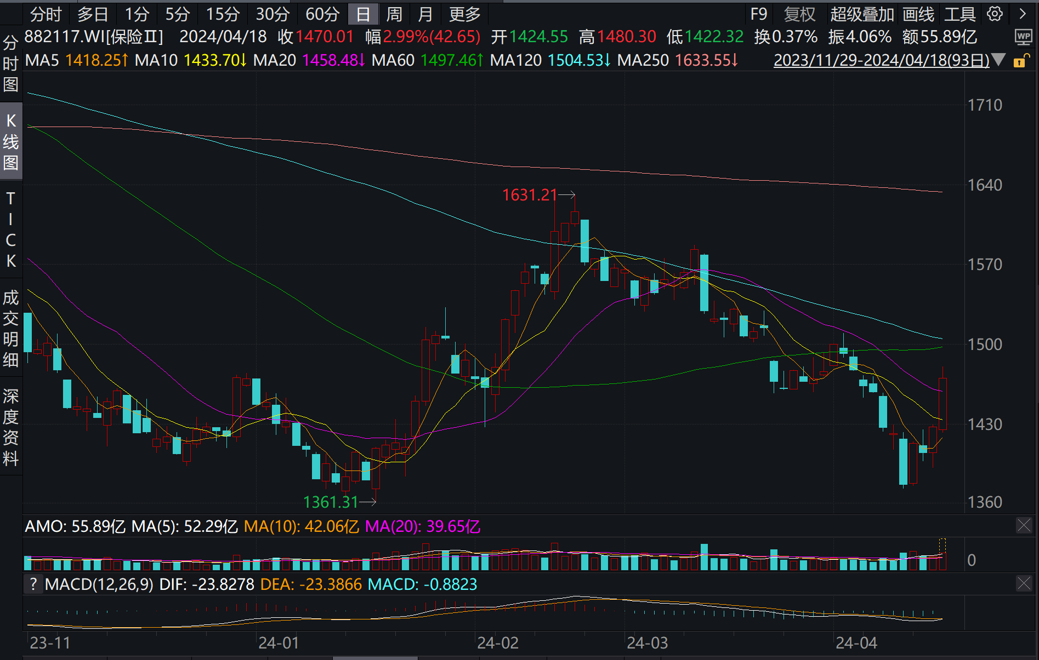Open the 工具 tools menu
Screen dimensions: 1039x660
click(x=959, y=14)
